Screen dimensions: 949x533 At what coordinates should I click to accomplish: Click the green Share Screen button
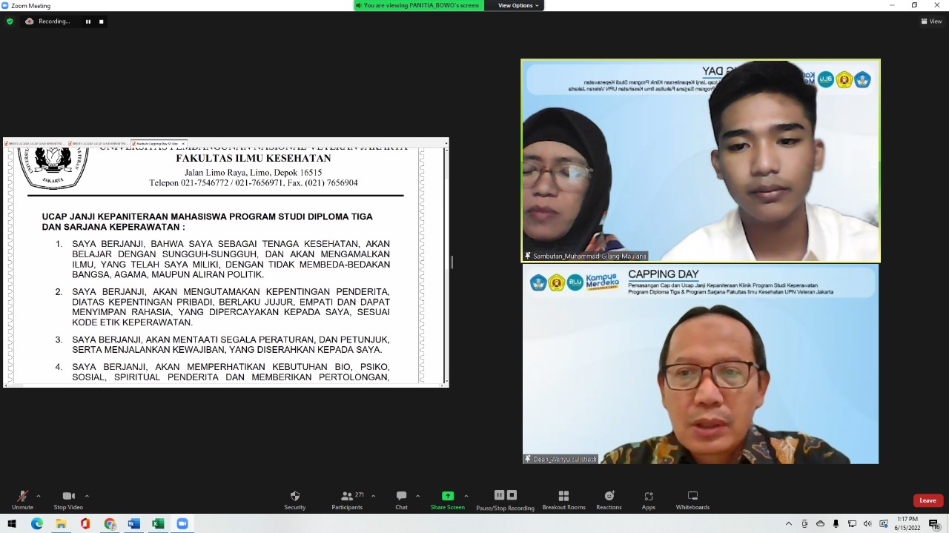point(447,500)
